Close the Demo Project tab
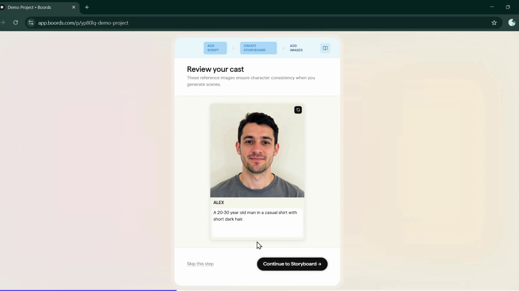The height and width of the screenshot is (291, 519). [74, 7]
